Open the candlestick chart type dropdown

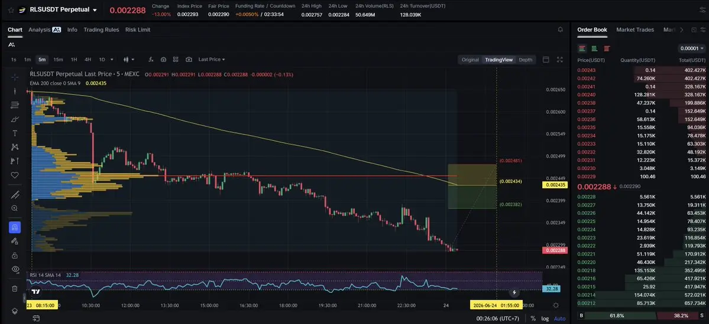point(130,60)
